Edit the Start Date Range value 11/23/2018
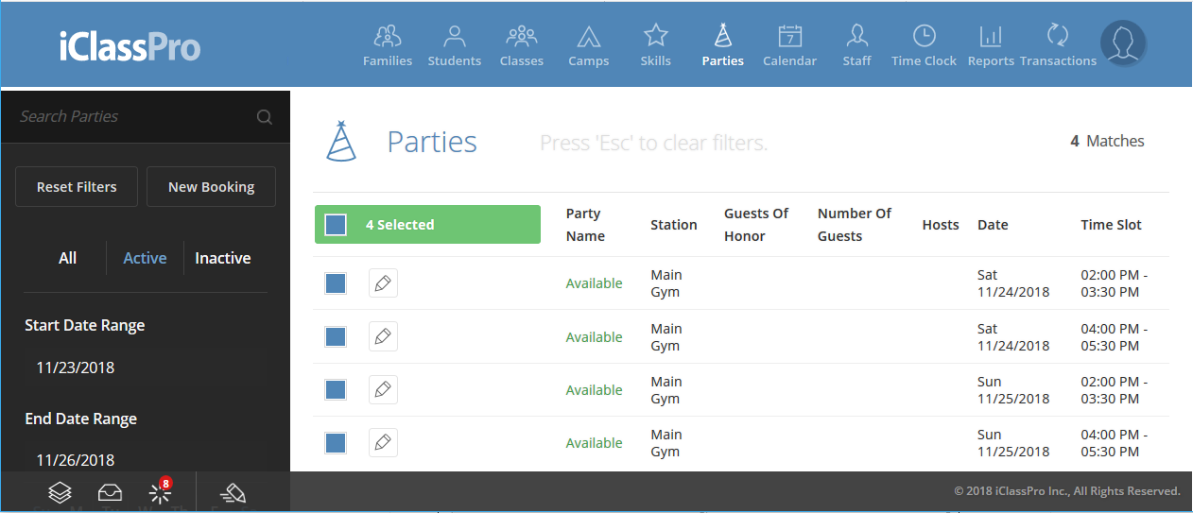This screenshot has width=1193, height=513. (x=76, y=368)
